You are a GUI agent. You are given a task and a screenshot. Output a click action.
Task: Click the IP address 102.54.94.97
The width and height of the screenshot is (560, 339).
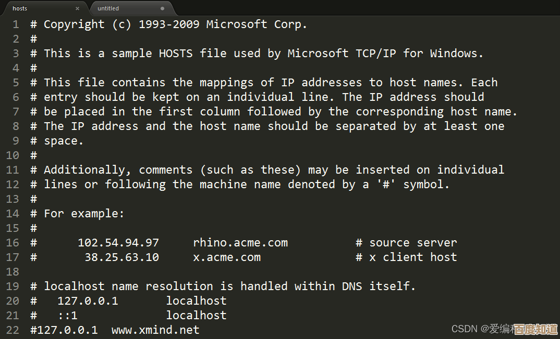[x=118, y=243]
